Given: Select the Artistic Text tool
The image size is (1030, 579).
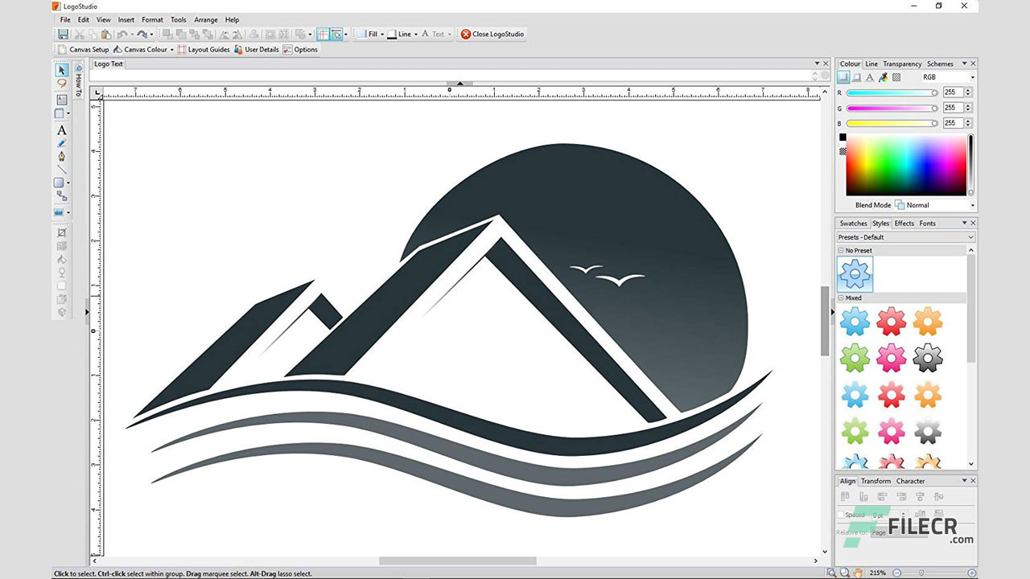Looking at the screenshot, I should click(61, 130).
